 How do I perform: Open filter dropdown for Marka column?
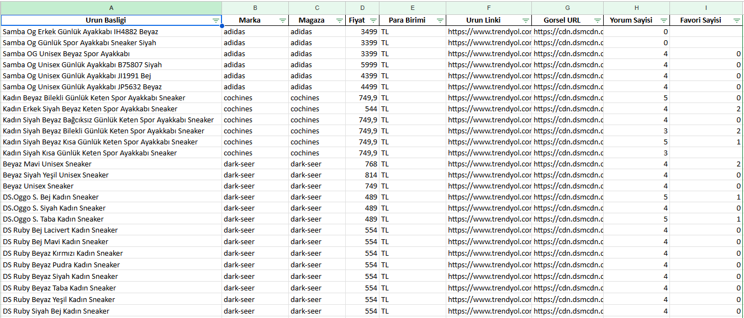coord(283,20)
